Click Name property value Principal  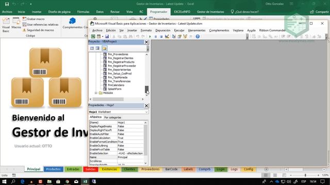[130, 157]
